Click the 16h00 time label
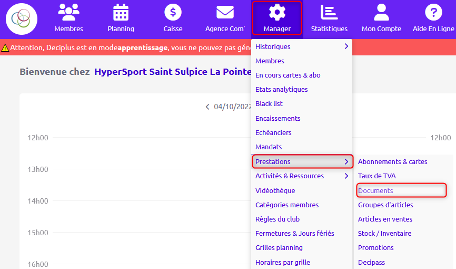The width and height of the screenshot is (456, 269). tap(38, 264)
